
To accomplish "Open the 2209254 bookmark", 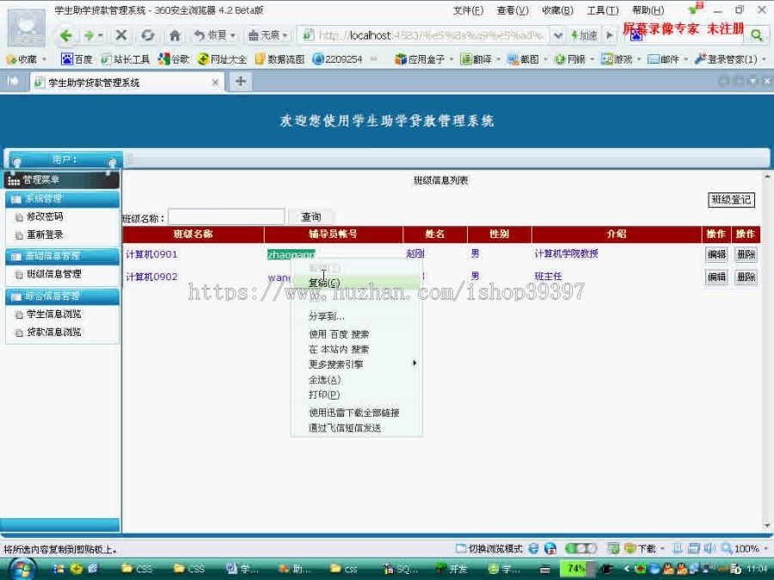I will [338, 59].
